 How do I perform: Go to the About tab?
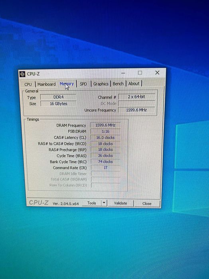coord(134,83)
